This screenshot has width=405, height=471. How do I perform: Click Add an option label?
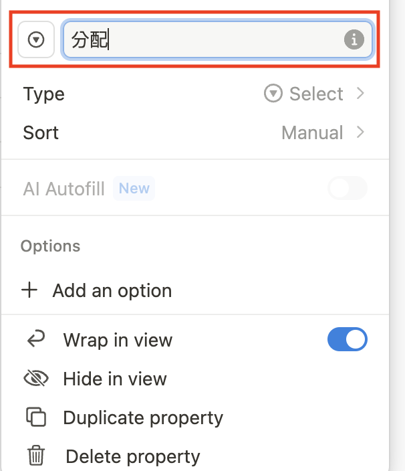[x=112, y=290]
